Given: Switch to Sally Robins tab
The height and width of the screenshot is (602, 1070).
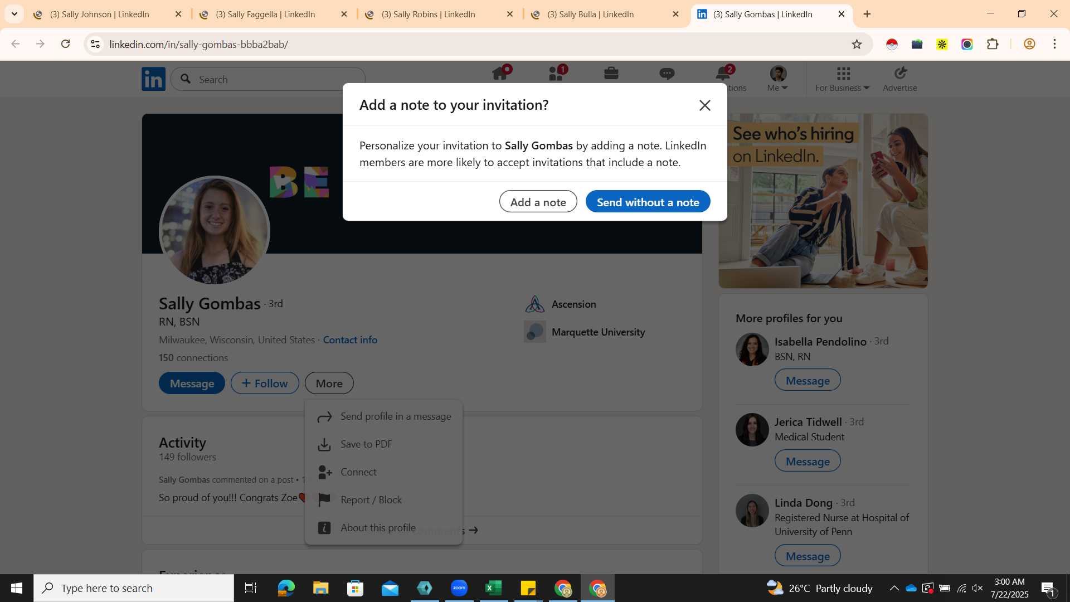Looking at the screenshot, I should (x=428, y=14).
